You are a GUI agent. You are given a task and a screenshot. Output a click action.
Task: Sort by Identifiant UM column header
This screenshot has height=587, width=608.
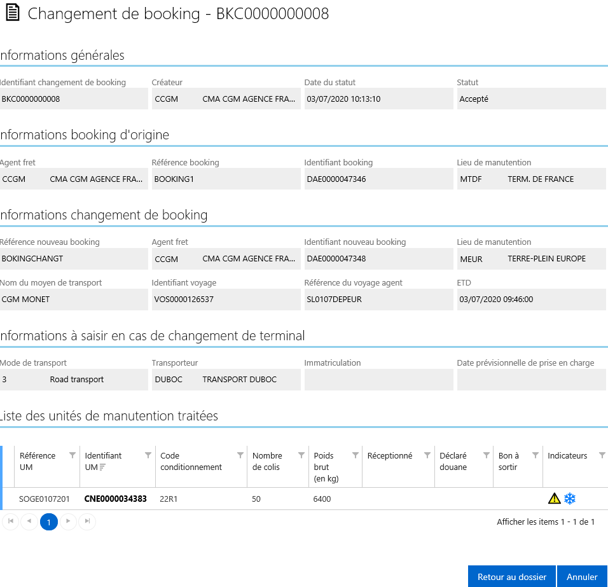[103, 461]
